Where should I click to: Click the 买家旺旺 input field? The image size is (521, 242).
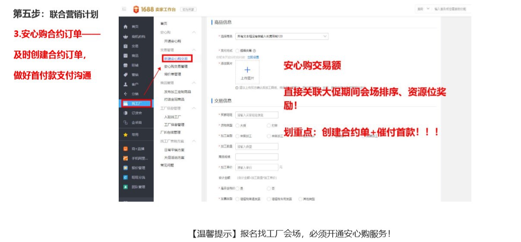click(256, 115)
